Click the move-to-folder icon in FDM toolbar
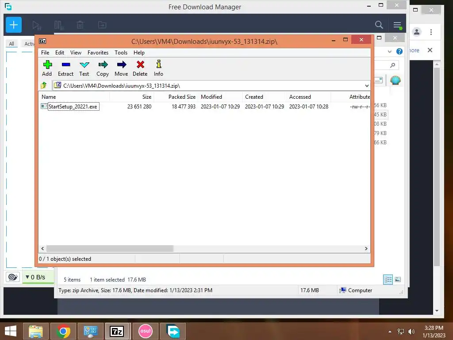The height and width of the screenshot is (340, 453). (102, 25)
